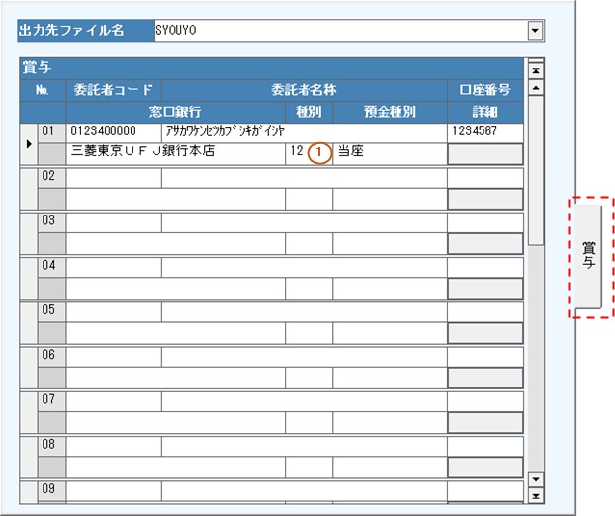Viewport: 615px width, 516px height.
Task: Click the 委託者コード field containing 0123400000
Action: (113, 131)
